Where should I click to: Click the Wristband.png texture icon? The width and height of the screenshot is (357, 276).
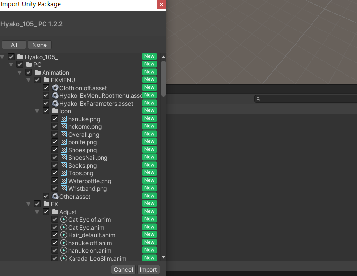tap(64, 188)
